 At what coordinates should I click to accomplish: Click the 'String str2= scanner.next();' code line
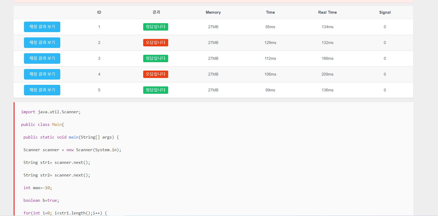pyautogui.click(x=57, y=175)
